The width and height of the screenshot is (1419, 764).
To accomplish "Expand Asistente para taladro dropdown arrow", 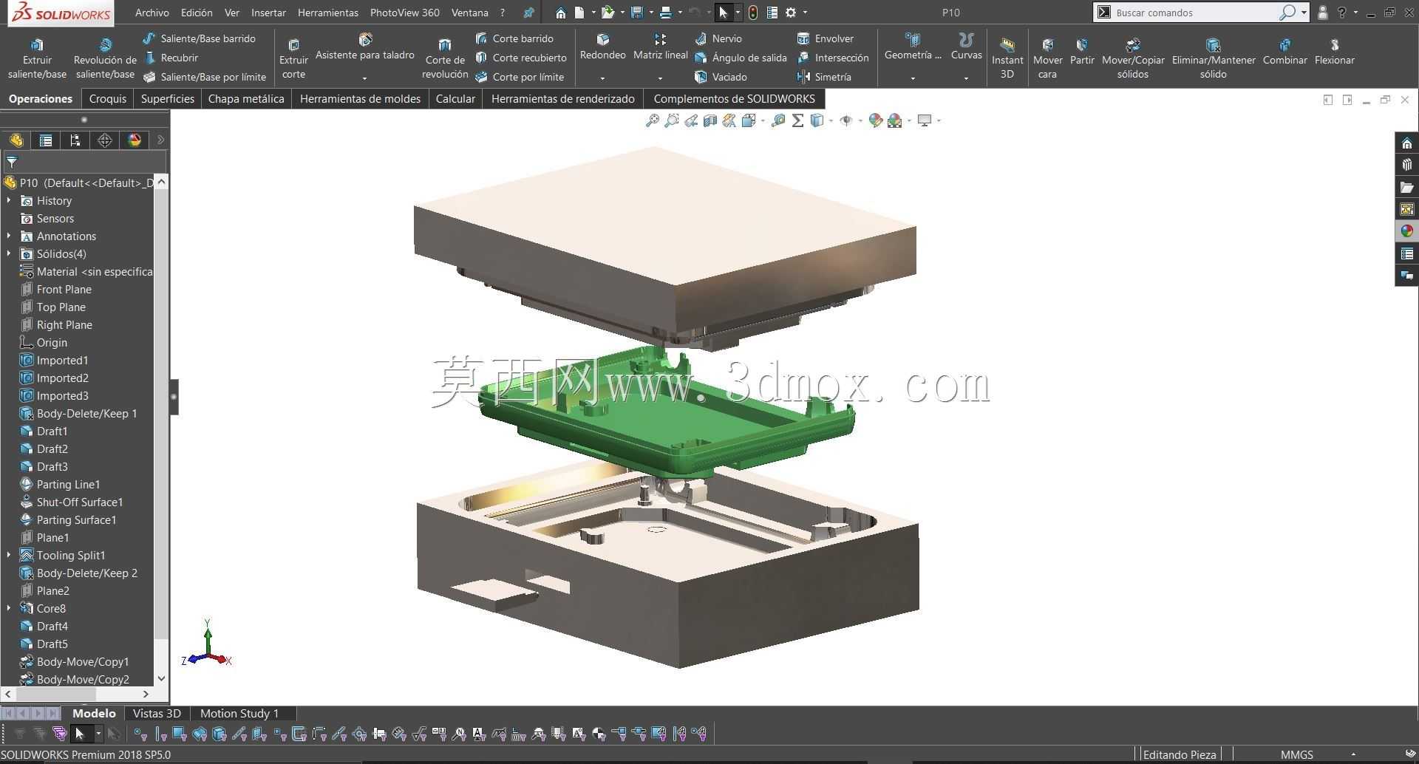I will coord(364,78).
